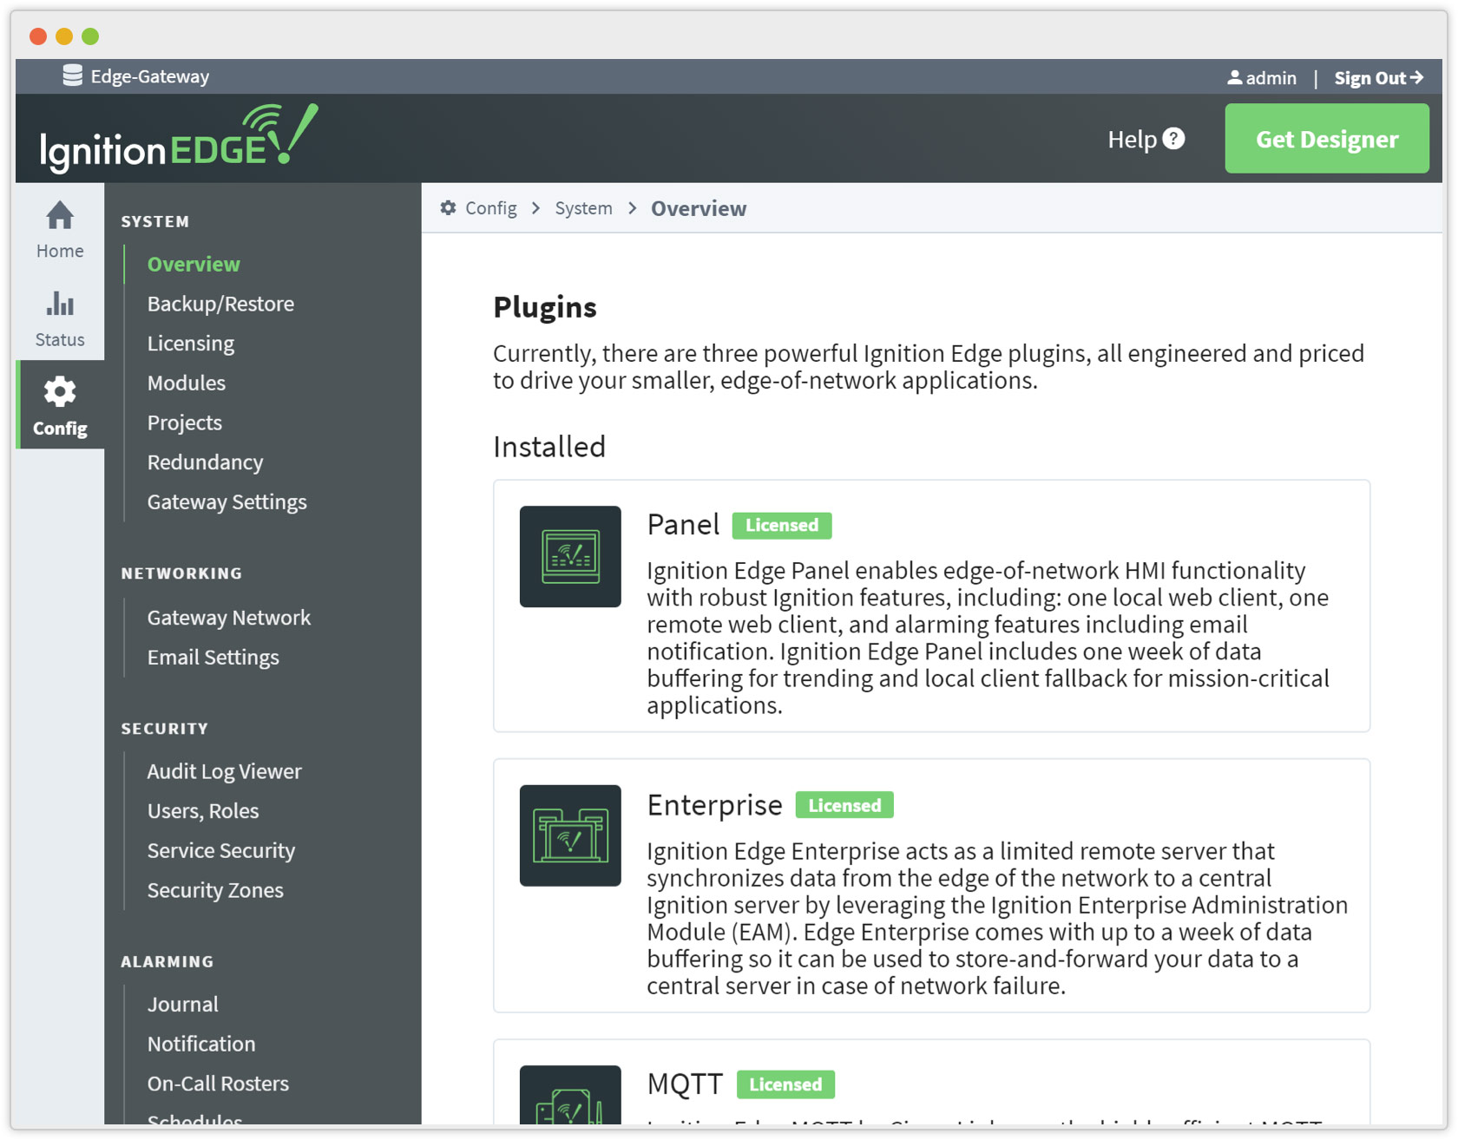Open alarm Notification settings
The width and height of the screenshot is (1458, 1140).
coord(201,1044)
